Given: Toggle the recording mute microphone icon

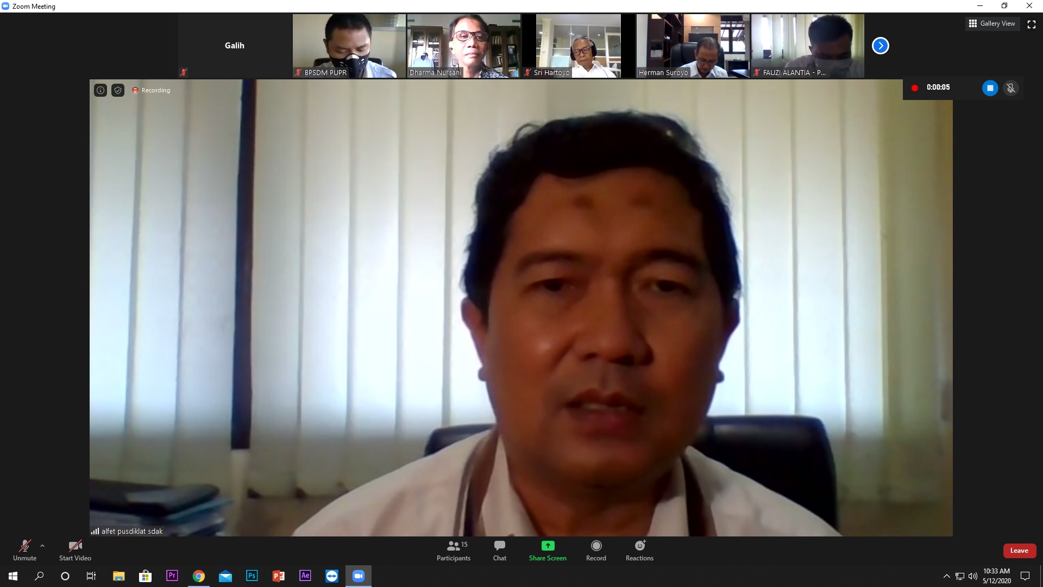Looking at the screenshot, I should tap(1010, 88).
